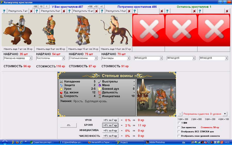232x145 pixels.
Task: Click the +100 crystals button
Action: click(x=90, y=6)
